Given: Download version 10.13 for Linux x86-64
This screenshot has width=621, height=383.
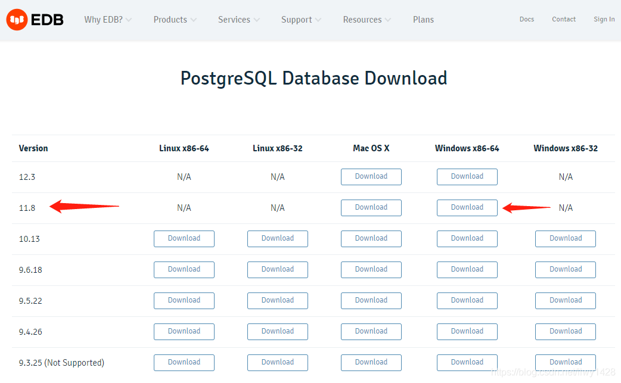Looking at the screenshot, I should (184, 239).
